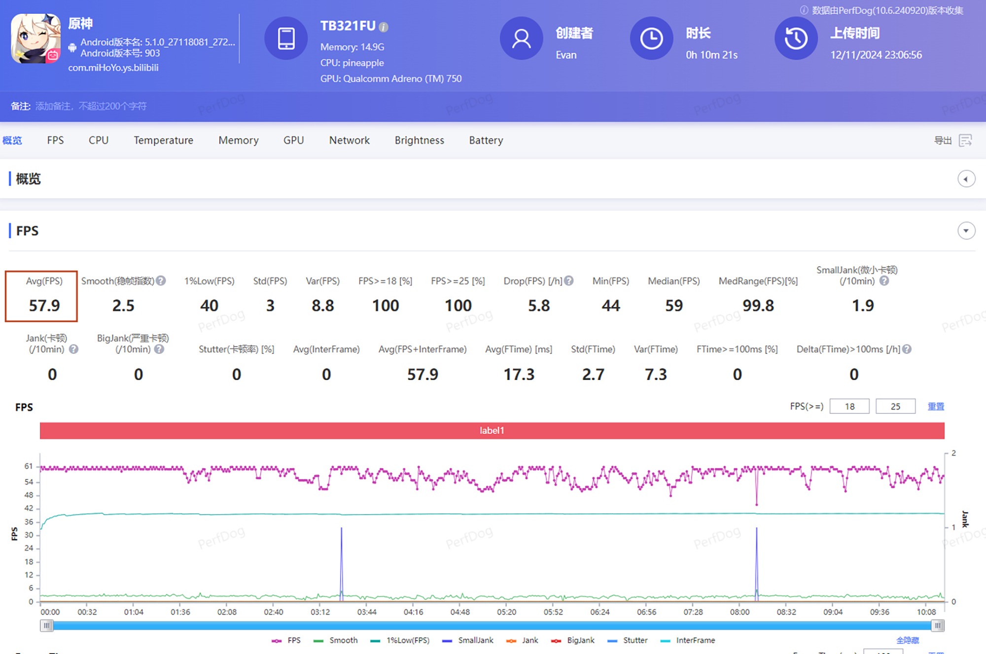
Task: Click the help icon beside Drop(FPS)
Action: 569,281
